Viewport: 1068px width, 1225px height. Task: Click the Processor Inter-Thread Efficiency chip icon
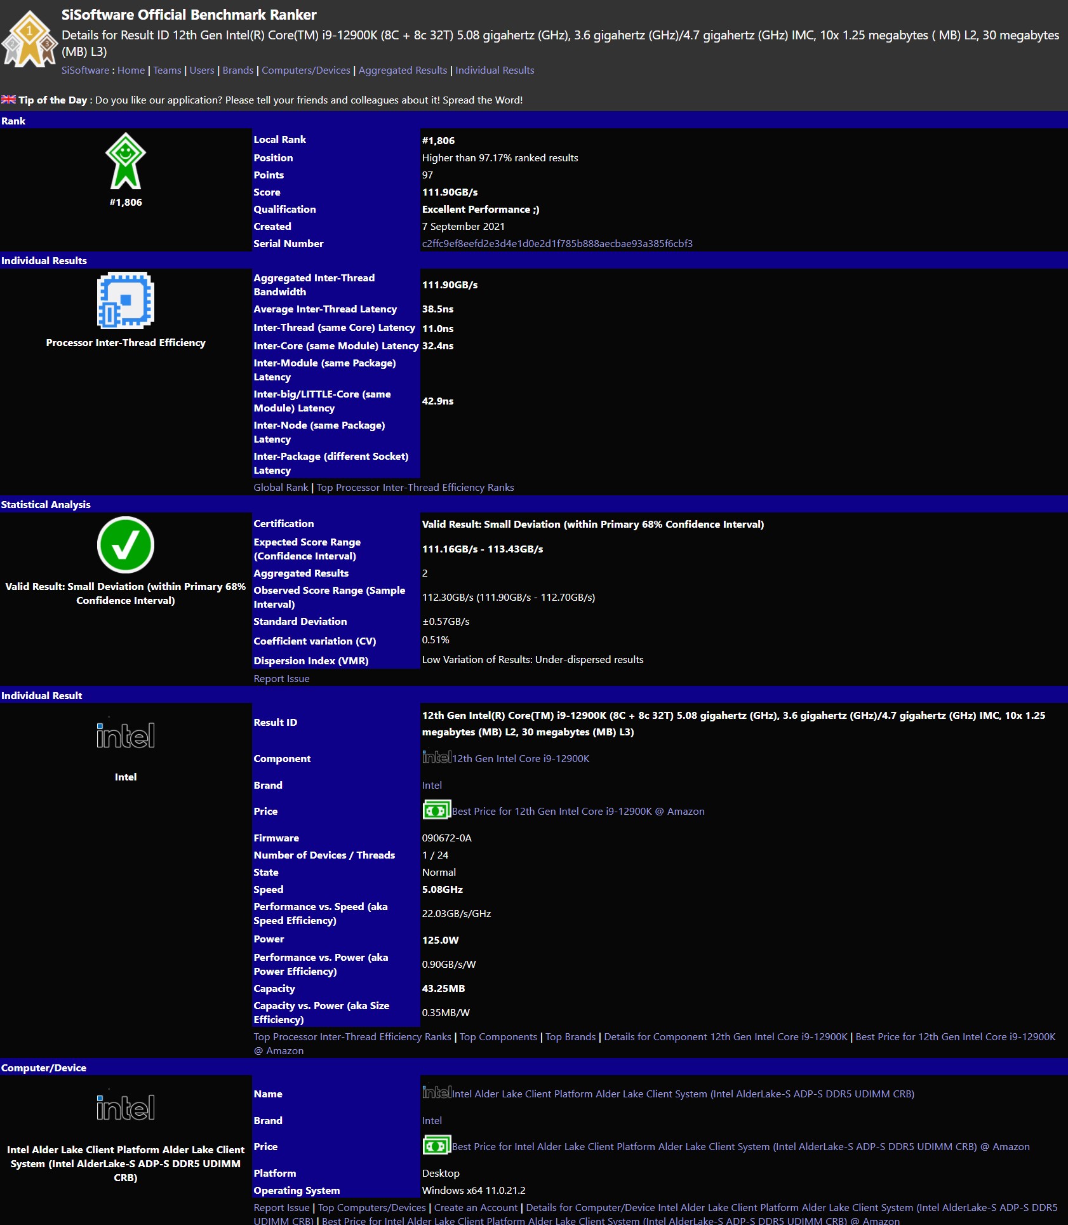(x=126, y=300)
